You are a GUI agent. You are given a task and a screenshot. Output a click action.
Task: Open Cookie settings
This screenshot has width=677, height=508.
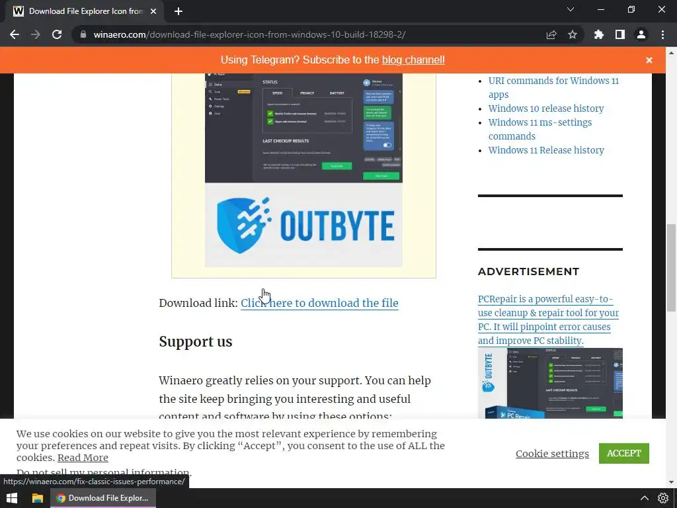pyautogui.click(x=552, y=453)
